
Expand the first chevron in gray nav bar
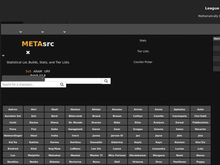pos(21,32)
